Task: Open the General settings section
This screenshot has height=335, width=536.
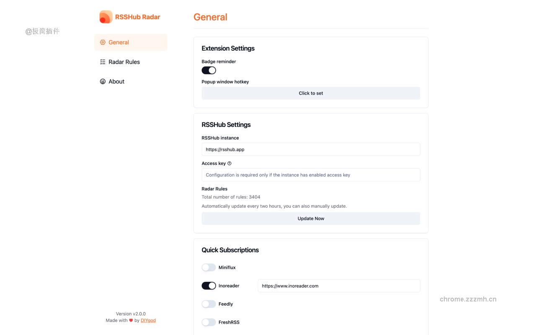Action: 131,42
